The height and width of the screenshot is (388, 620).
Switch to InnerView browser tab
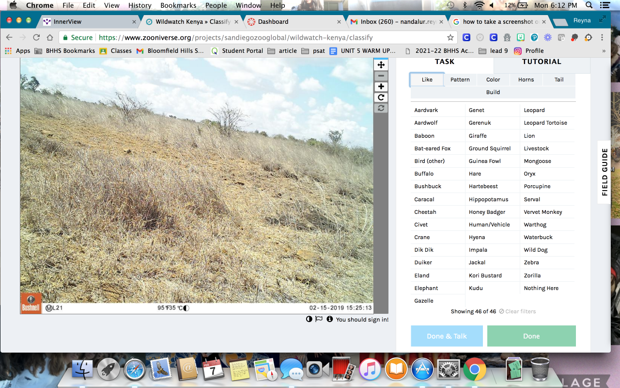click(x=89, y=22)
